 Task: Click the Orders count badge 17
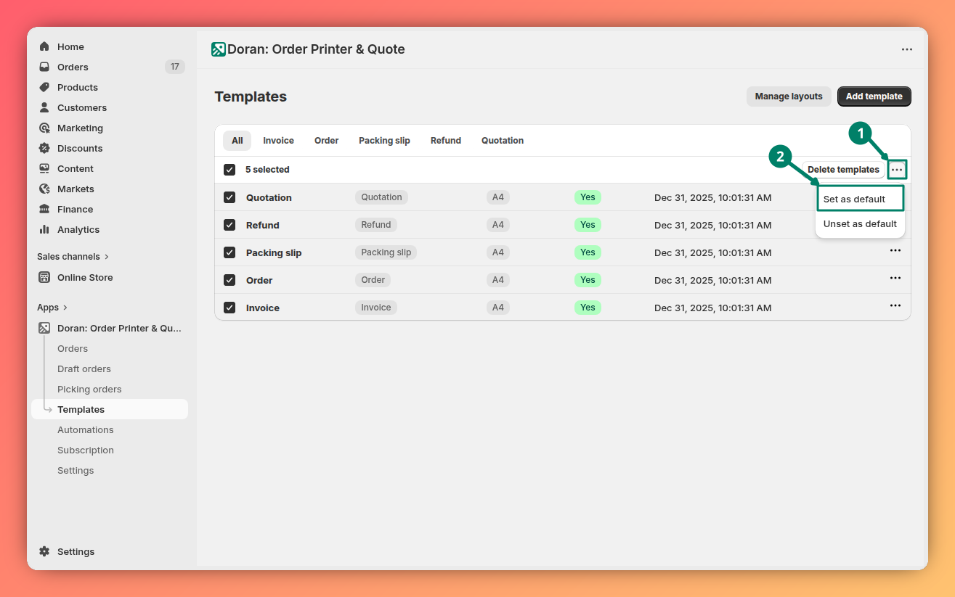tap(174, 67)
